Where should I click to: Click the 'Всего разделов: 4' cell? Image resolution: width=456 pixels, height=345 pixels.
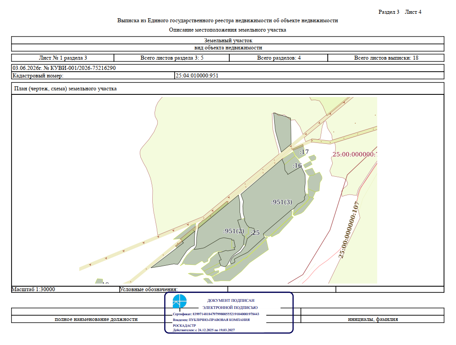pos(279,58)
